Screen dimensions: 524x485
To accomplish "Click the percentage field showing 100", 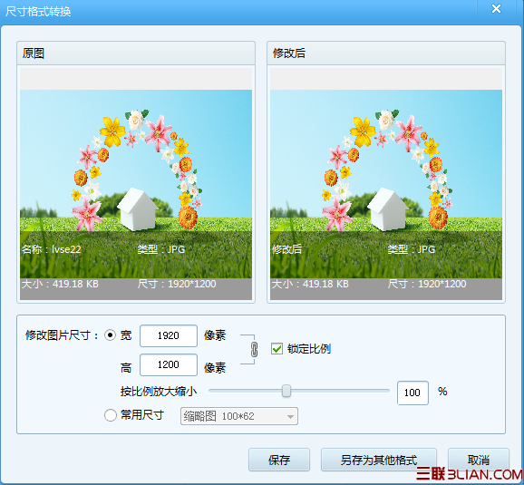I will pyautogui.click(x=412, y=393).
